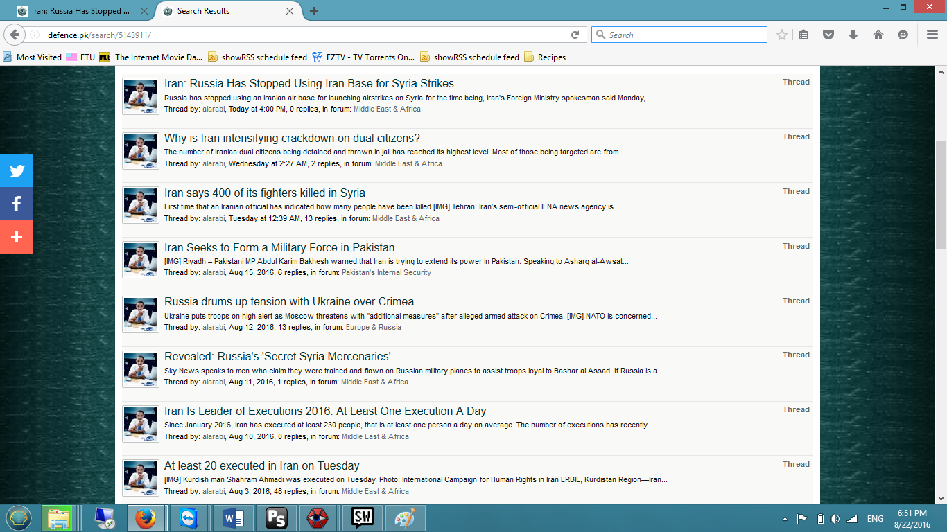Viewport: 947px width, 532px height.
Task: Open the Recipes bookmarks folder
Action: (x=545, y=57)
